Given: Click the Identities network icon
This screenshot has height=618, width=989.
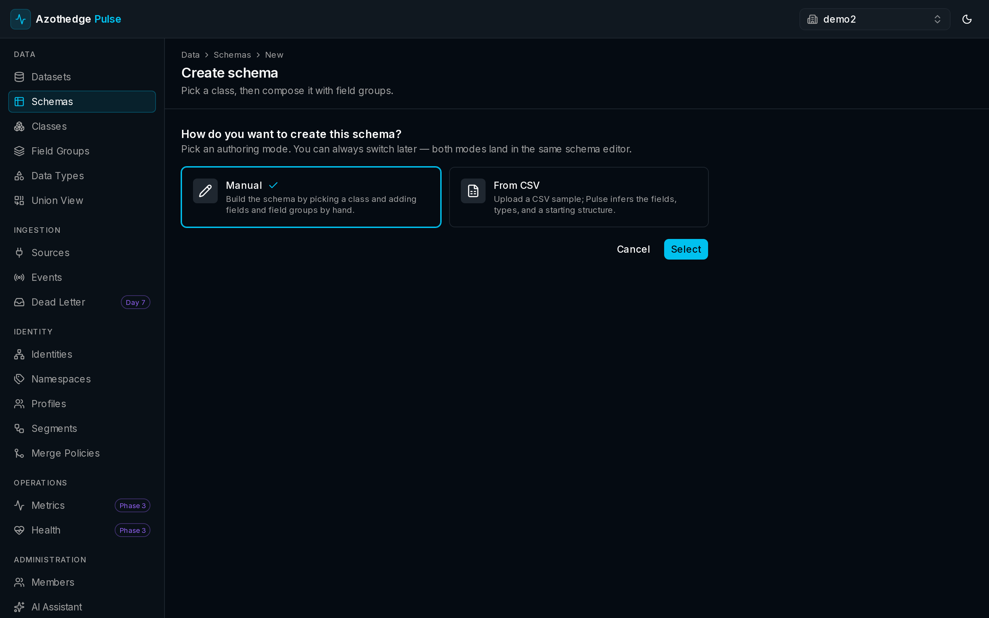Looking at the screenshot, I should tap(19, 354).
